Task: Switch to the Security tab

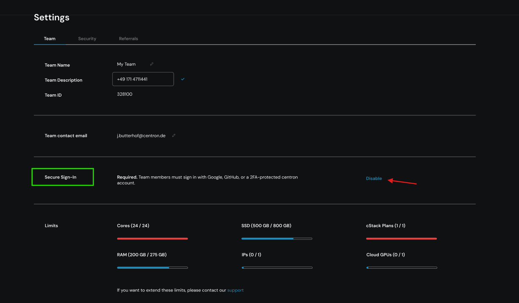Action: (87, 39)
